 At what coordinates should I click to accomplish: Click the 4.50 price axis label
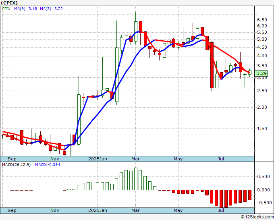262,47
